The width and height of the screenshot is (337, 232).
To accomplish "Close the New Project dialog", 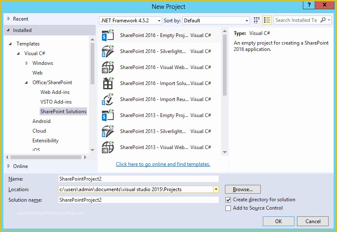I will (324, 5).
